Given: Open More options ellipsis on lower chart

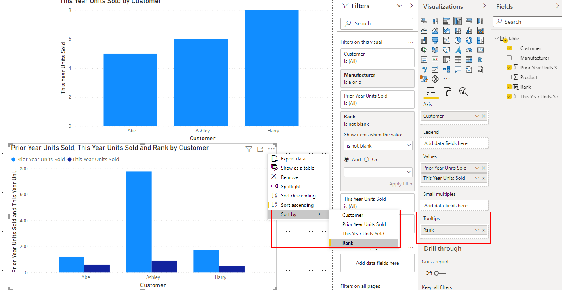Looking at the screenshot, I should (271, 149).
